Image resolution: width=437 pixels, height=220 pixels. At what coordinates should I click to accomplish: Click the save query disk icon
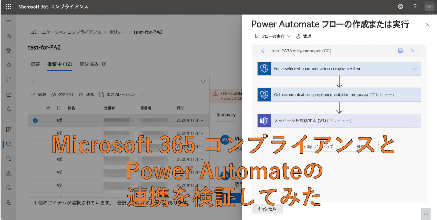34,82
